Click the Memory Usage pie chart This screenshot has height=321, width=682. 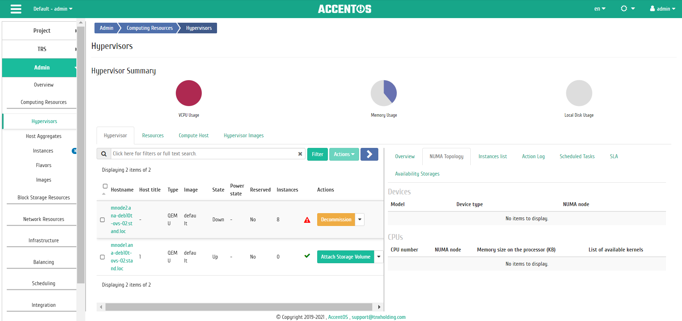click(x=384, y=93)
